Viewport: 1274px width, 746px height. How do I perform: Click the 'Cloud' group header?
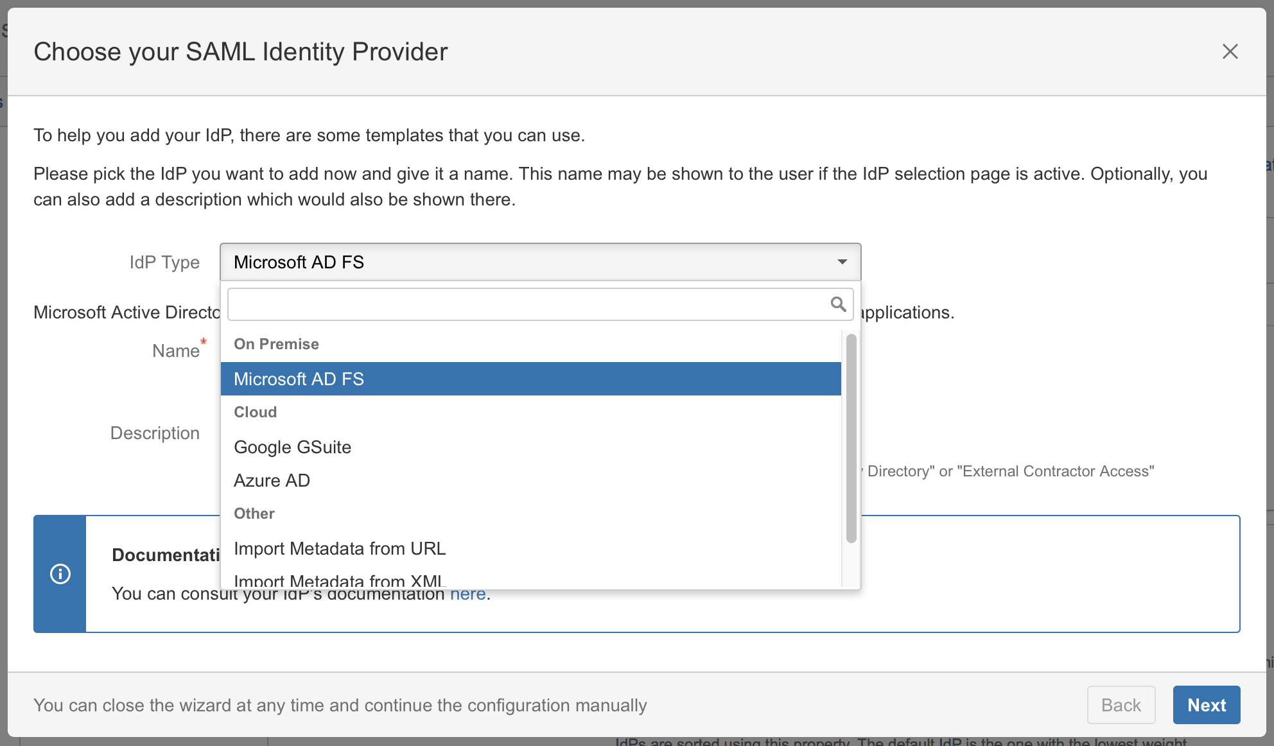(x=255, y=412)
